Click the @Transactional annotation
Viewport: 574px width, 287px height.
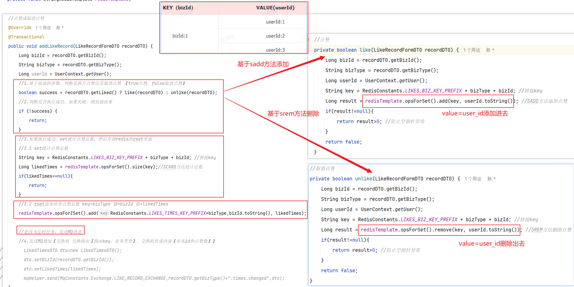coord(26,37)
